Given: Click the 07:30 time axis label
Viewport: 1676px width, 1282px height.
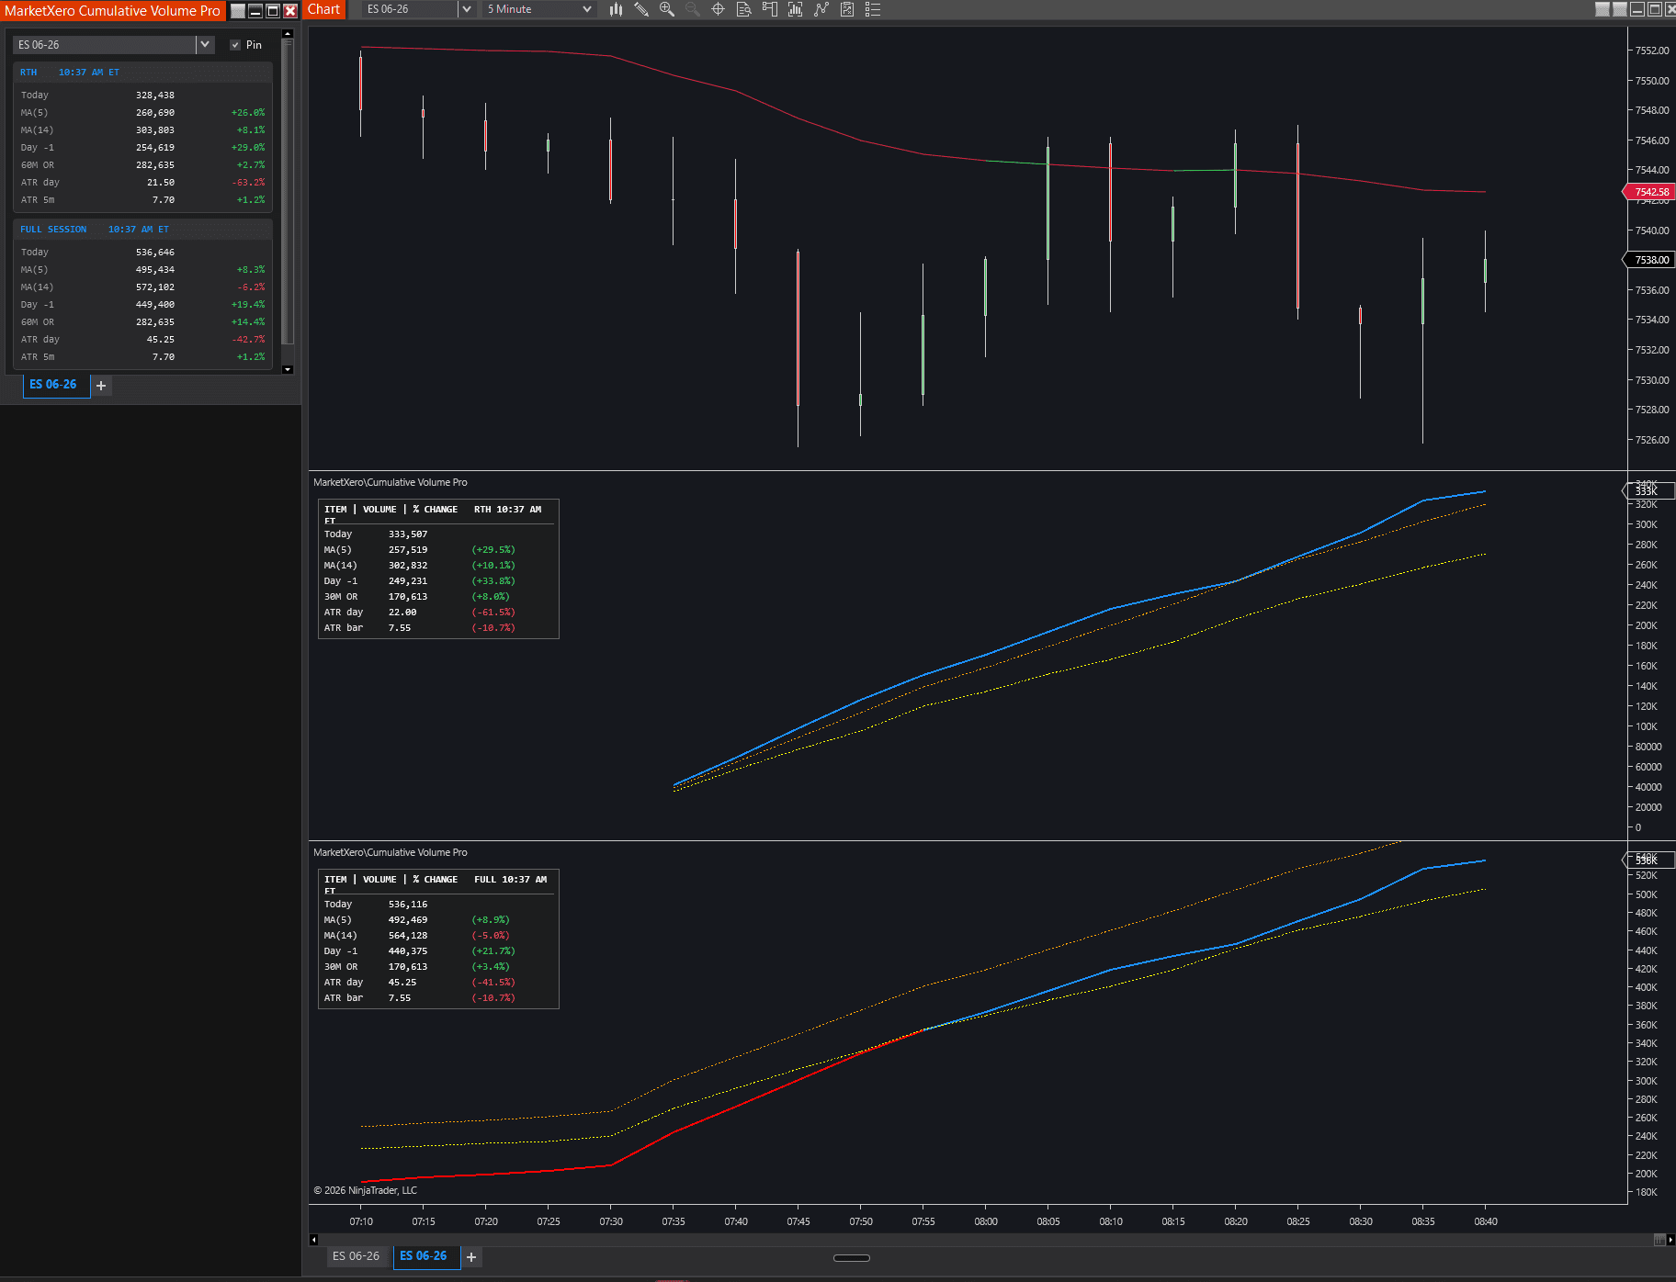Looking at the screenshot, I should pyautogui.click(x=611, y=1221).
